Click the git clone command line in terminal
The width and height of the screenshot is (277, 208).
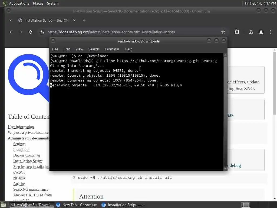(x=133, y=61)
